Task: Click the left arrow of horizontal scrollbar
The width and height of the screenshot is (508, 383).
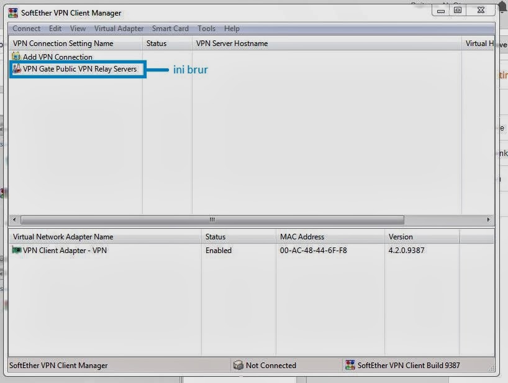Action: click(14, 219)
